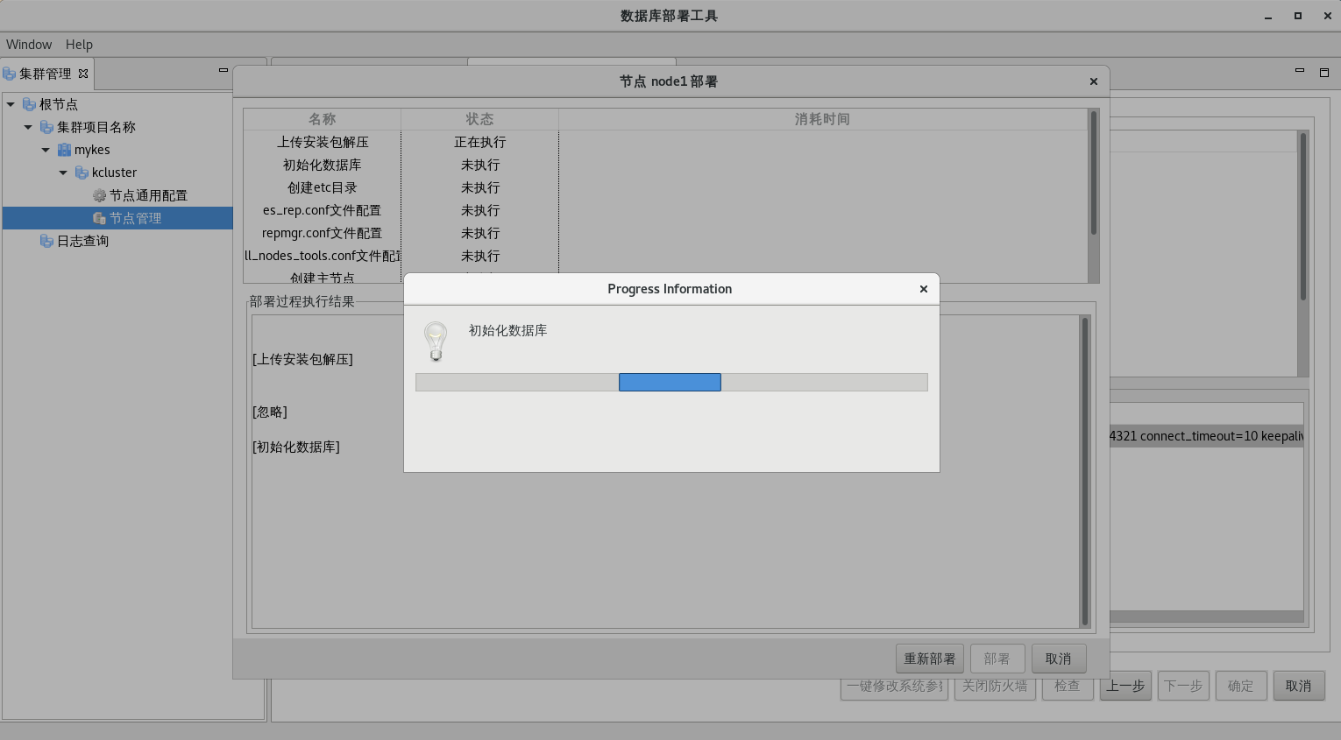Collapse the kcluster tree expander
Viewport: 1341px width, 740px height.
coord(63,173)
